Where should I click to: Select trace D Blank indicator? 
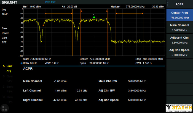click(x=8, y=97)
